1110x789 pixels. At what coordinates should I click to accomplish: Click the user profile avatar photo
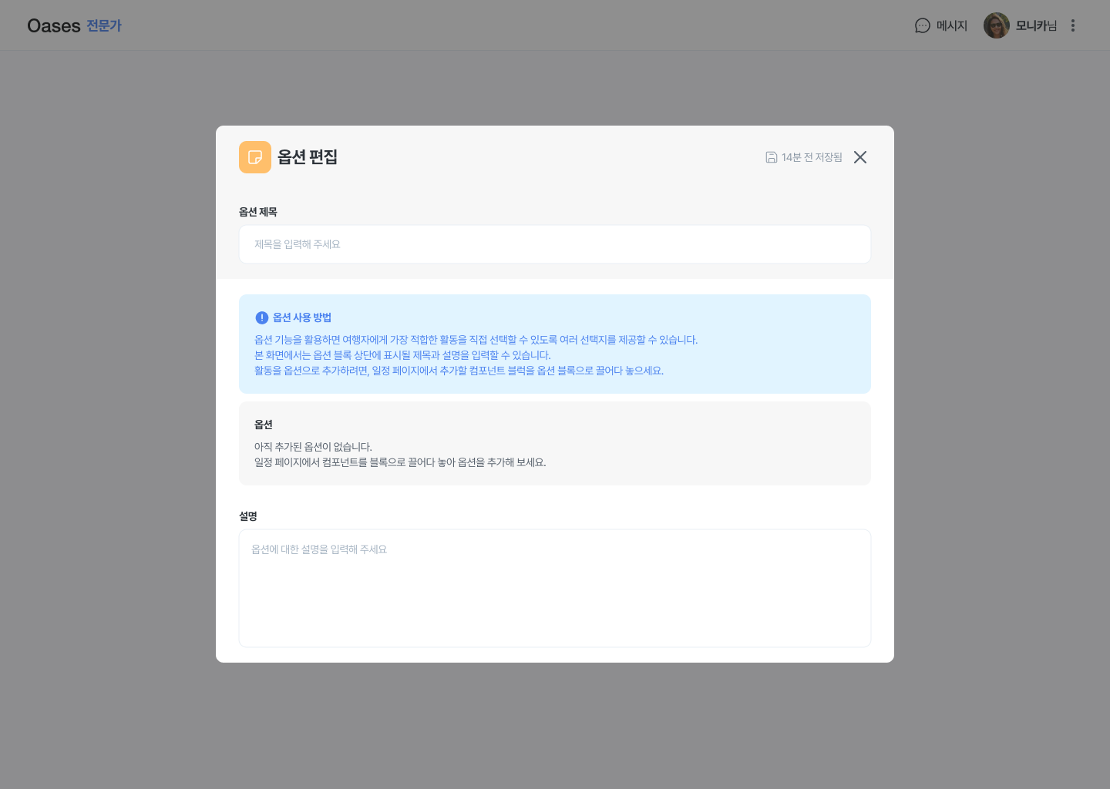click(996, 25)
